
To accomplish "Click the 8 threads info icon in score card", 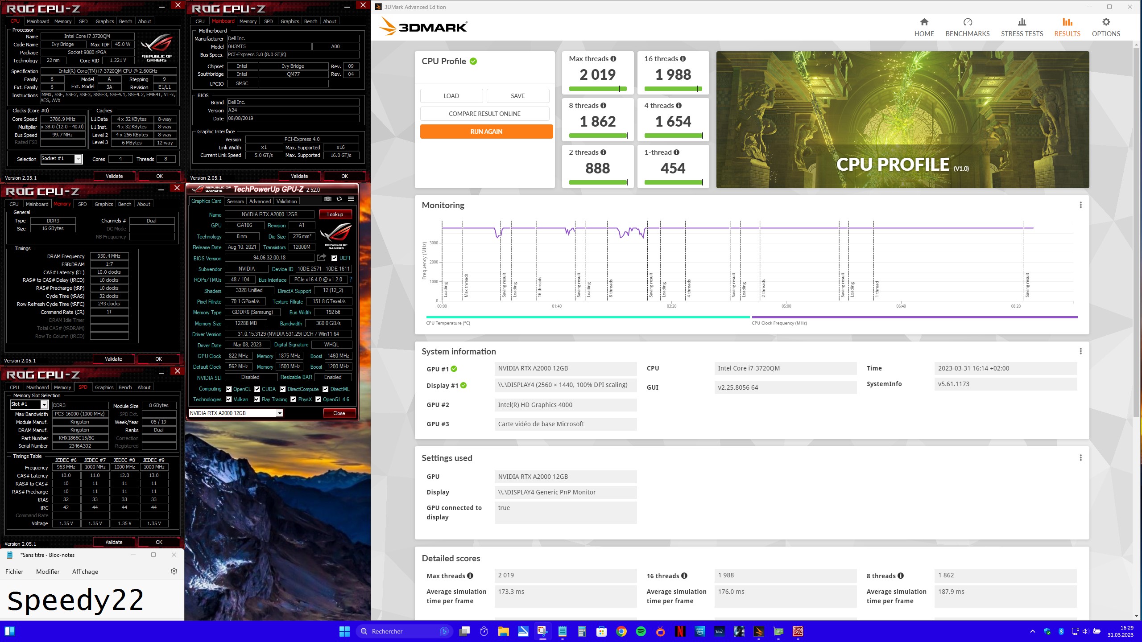I will click(603, 106).
